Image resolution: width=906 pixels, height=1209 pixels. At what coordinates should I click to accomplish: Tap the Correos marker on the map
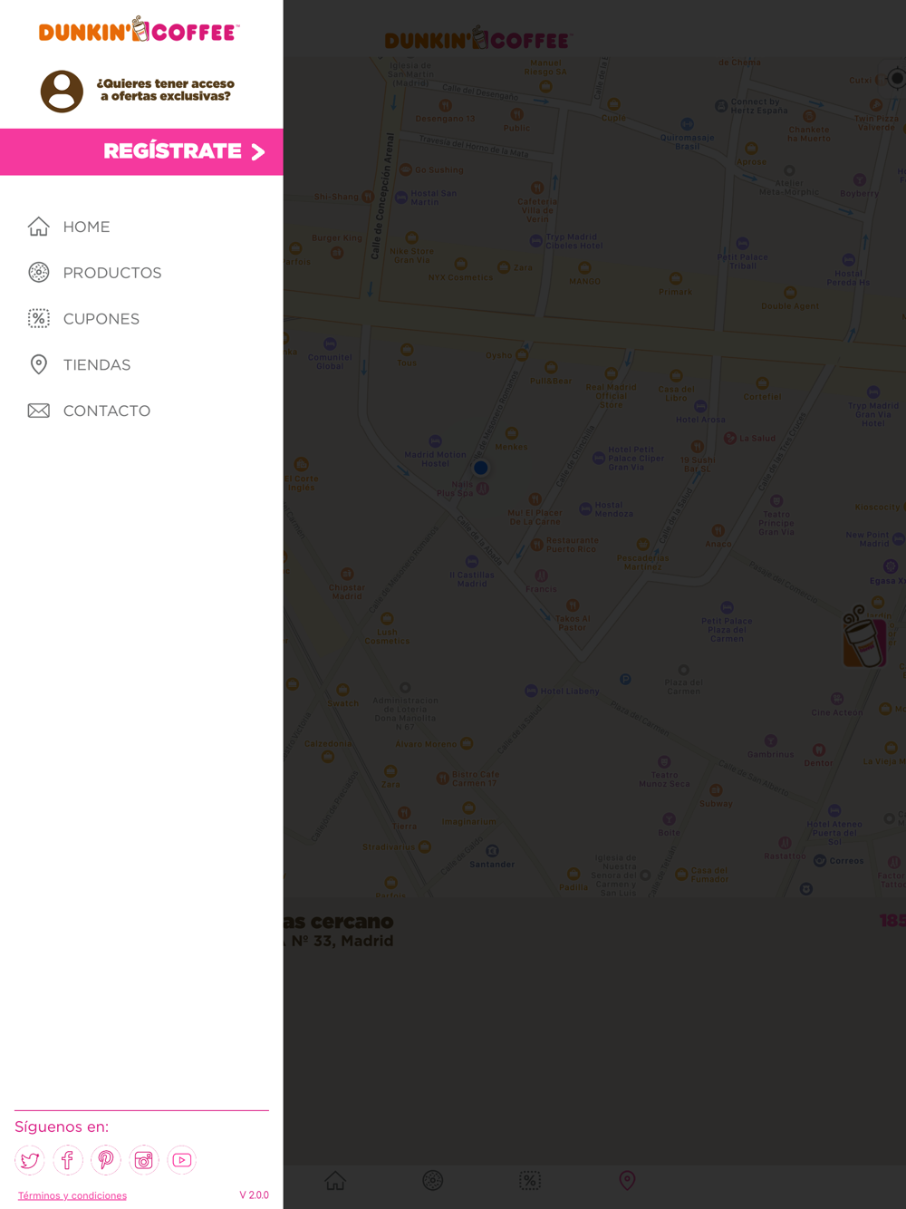(820, 860)
